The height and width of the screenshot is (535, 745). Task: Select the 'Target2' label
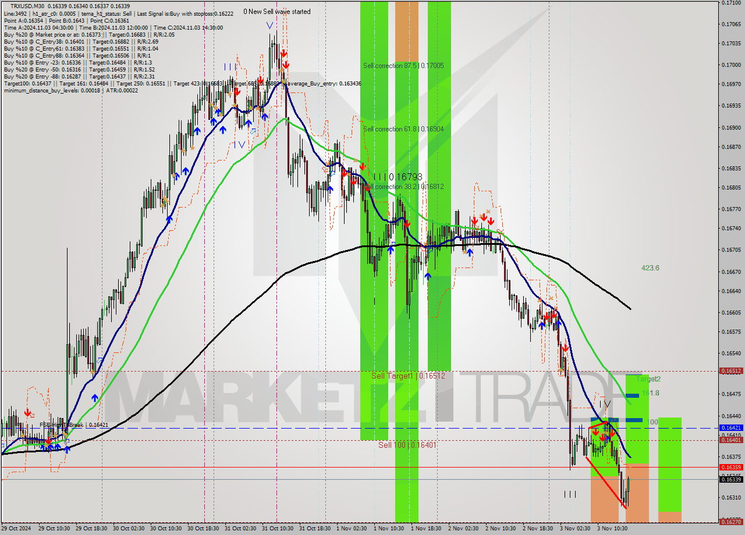[x=648, y=379]
